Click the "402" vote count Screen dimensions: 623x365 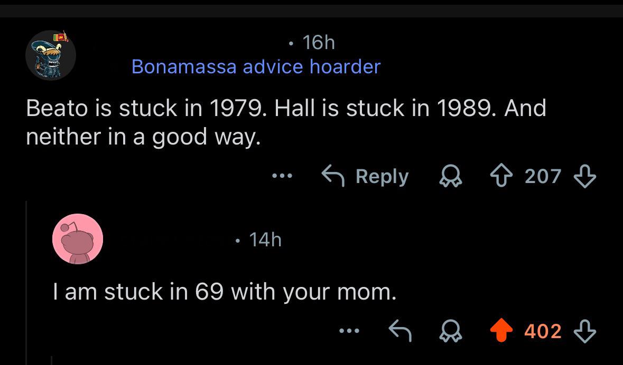543,331
